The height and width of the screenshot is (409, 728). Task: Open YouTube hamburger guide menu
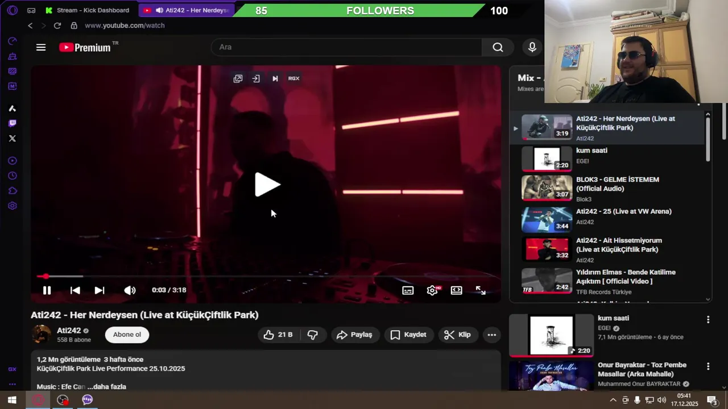(x=41, y=47)
